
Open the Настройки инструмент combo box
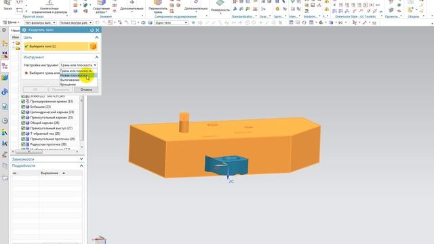pyautogui.click(x=79, y=65)
